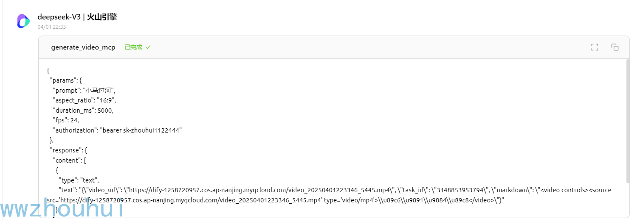Screen dimensions: 643x221
Task: Click the fullscreen expand icon
Action: point(595,47)
